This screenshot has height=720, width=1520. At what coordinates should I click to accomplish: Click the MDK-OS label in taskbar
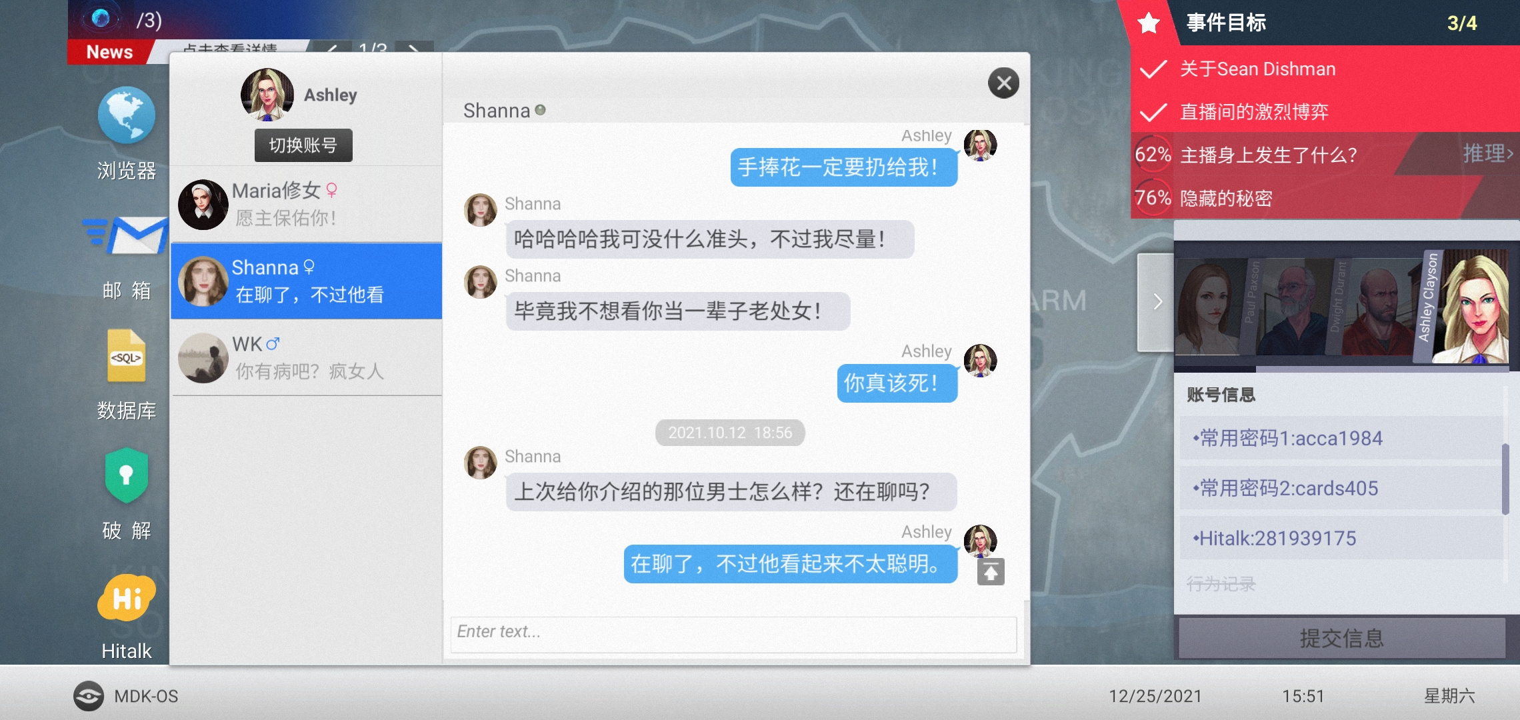146,696
